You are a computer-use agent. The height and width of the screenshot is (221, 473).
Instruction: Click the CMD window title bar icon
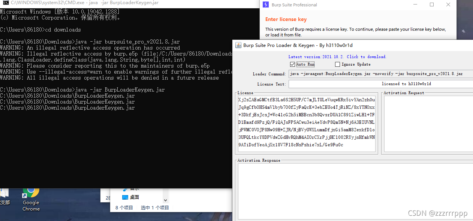(x=5, y=3)
